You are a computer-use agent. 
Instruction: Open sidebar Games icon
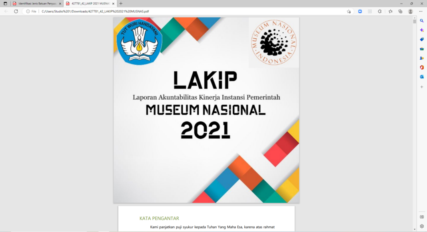click(422, 58)
